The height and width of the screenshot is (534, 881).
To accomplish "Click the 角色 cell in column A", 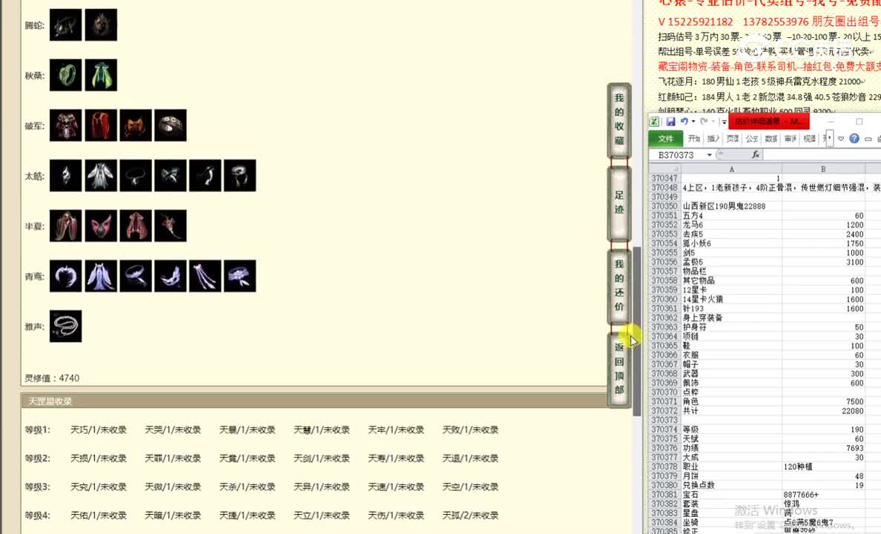I will 731,401.
